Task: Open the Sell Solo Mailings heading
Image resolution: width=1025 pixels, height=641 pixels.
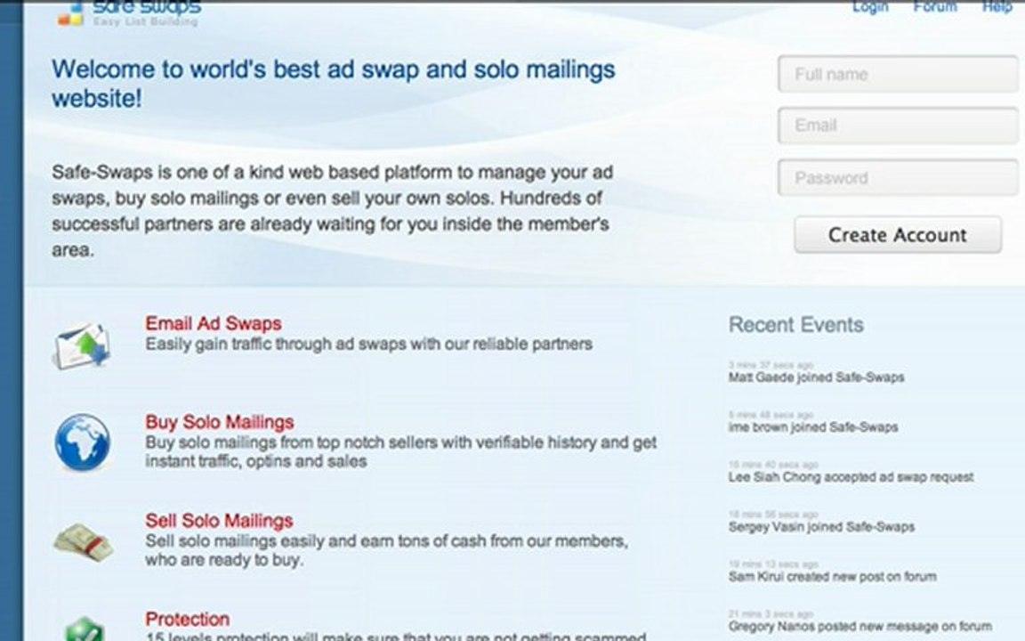Action: point(219,521)
